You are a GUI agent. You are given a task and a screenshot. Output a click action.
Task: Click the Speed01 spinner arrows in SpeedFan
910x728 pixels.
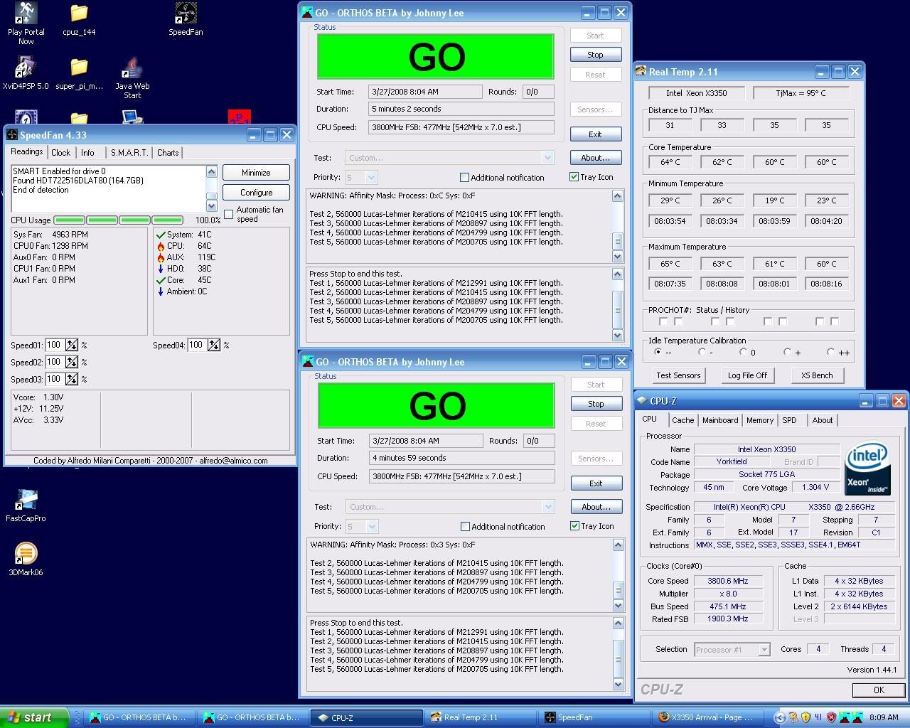(x=72, y=346)
